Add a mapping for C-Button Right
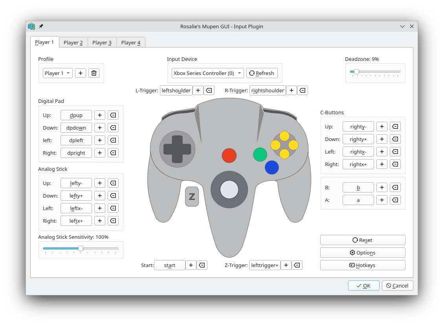 (x=382, y=164)
